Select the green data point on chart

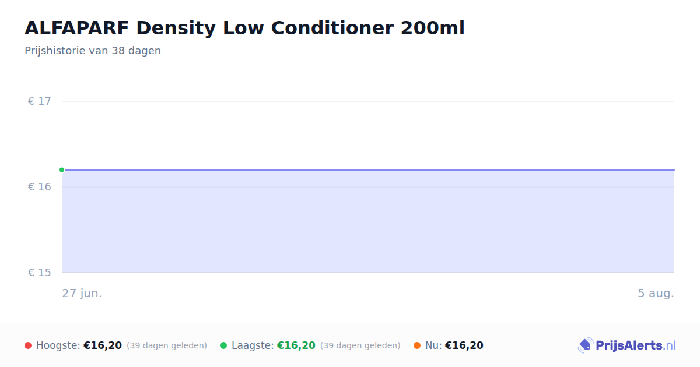tap(62, 170)
